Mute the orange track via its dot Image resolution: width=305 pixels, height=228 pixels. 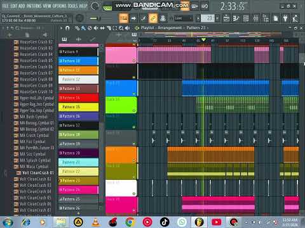pos(134,160)
